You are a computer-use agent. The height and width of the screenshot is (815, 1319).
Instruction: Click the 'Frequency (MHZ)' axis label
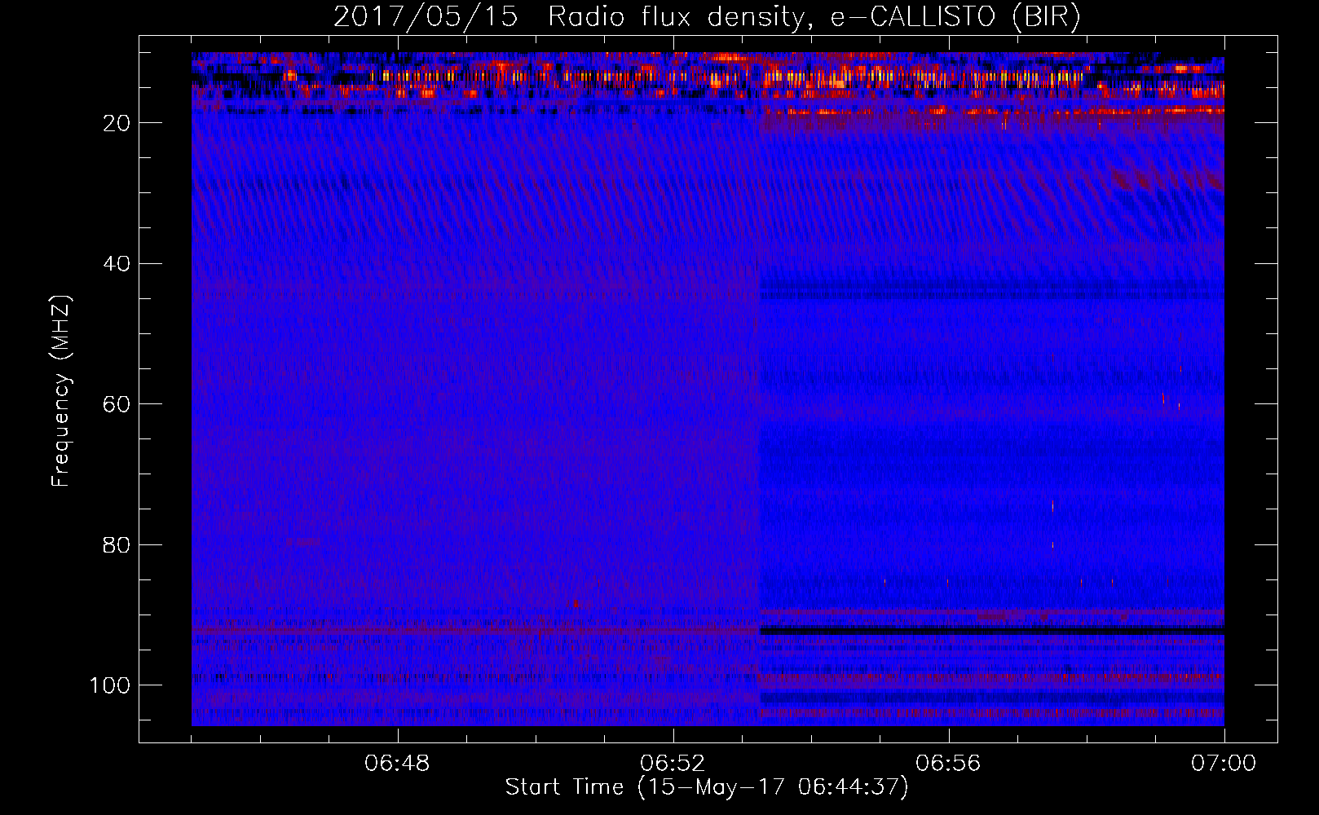(x=61, y=391)
